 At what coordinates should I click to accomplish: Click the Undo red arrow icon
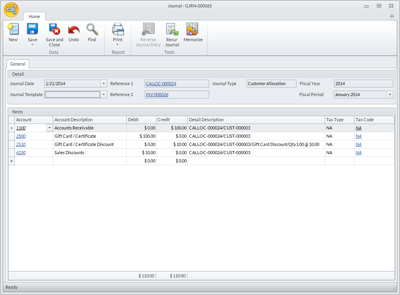pyautogui.click(x=74, y=29)
